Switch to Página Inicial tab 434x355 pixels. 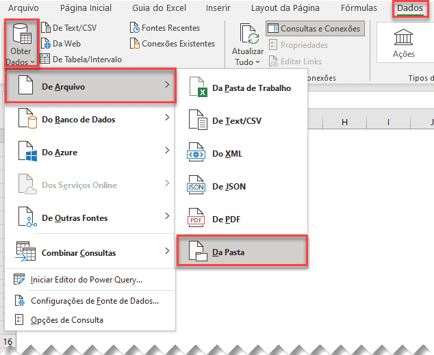click(86, 8)
